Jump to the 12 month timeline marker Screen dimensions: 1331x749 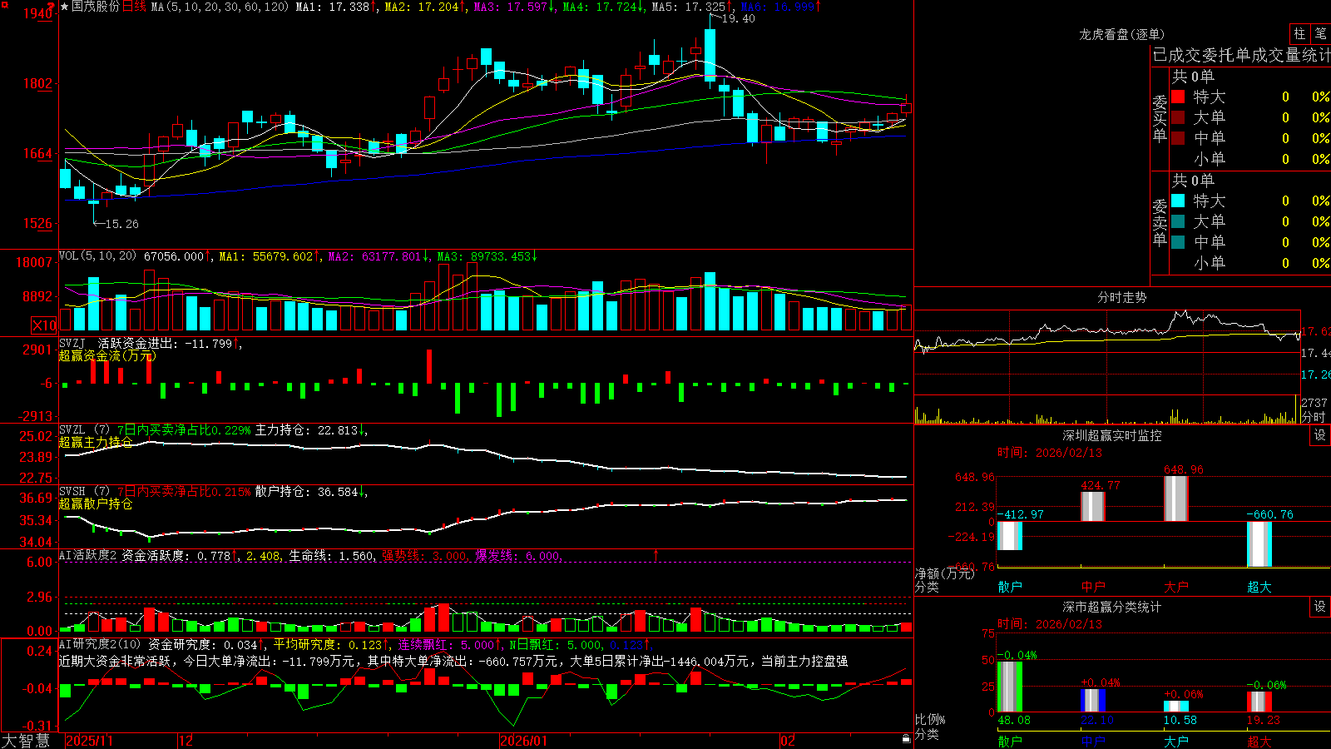(186, 741)
